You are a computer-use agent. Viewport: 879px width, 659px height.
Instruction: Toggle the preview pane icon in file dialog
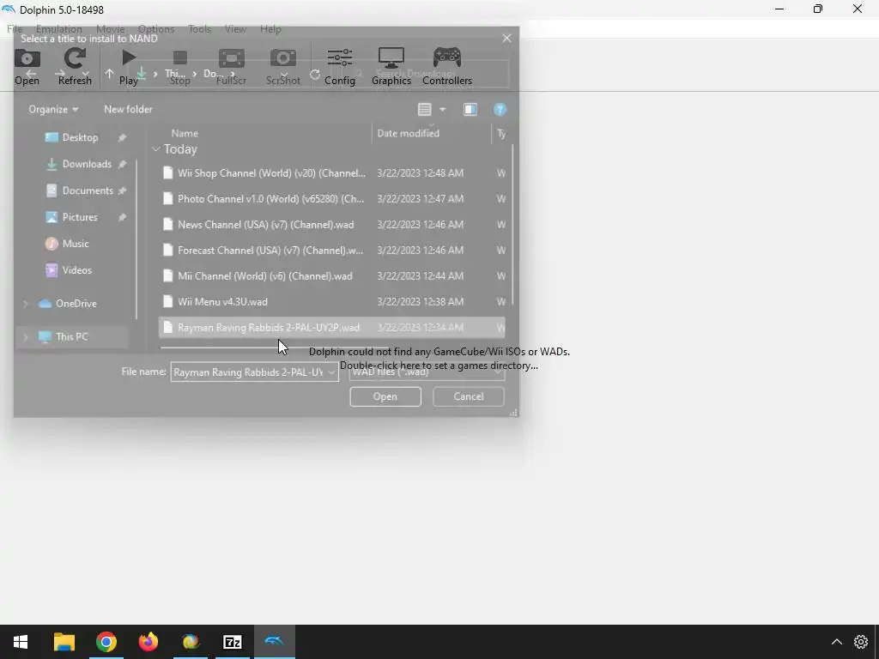(470, 109)
